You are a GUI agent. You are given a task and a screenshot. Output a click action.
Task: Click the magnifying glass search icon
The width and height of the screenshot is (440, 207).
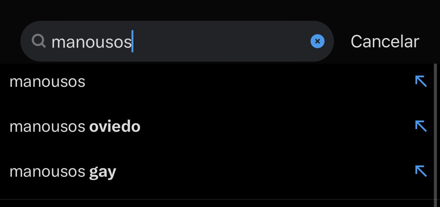(x=39, y=41)
